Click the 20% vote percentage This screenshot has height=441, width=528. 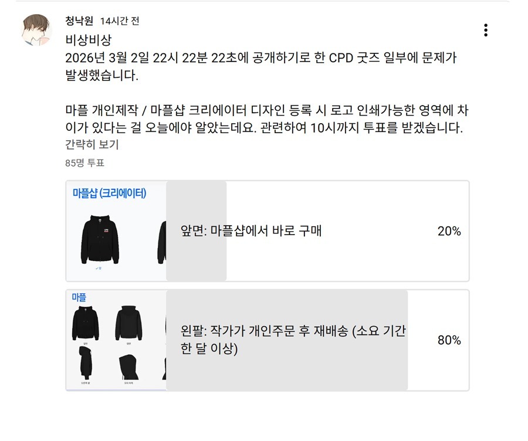click(x=449, y=231)
